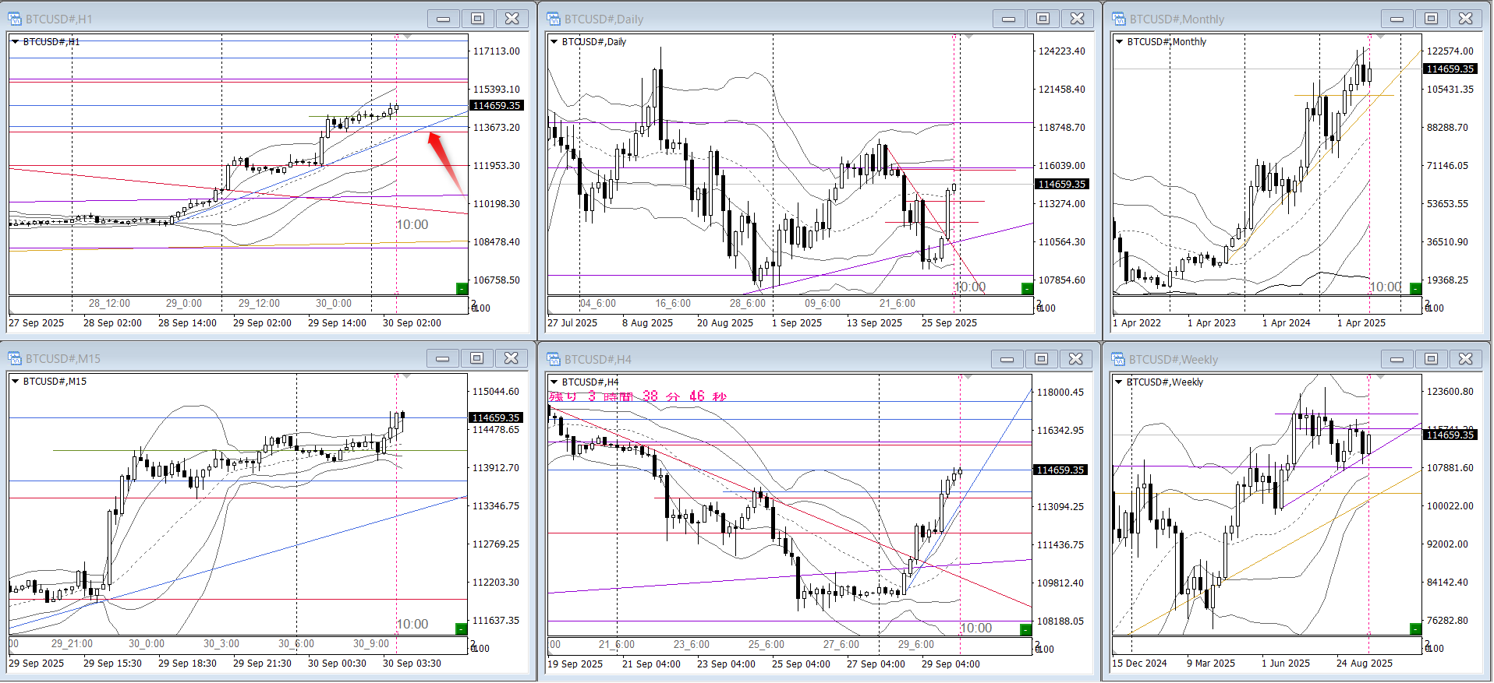Click the BTCUSD#,H1 chart window icon
This screenshot has width=1494, height=683.
[15, 19]
